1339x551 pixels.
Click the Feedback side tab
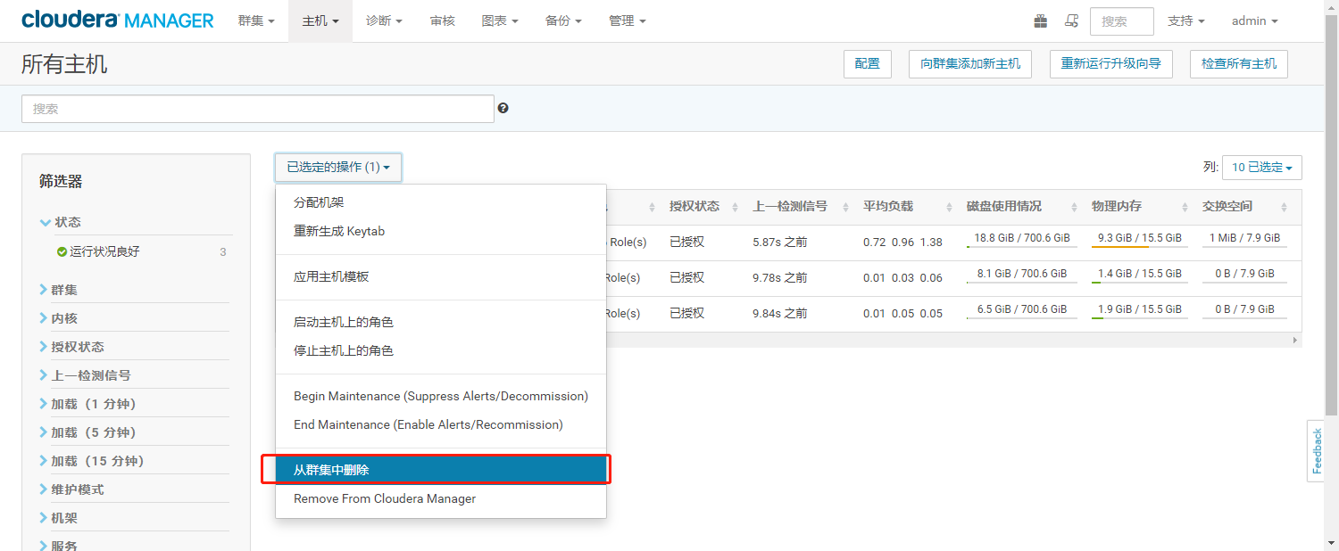(x=1316, y=450)
